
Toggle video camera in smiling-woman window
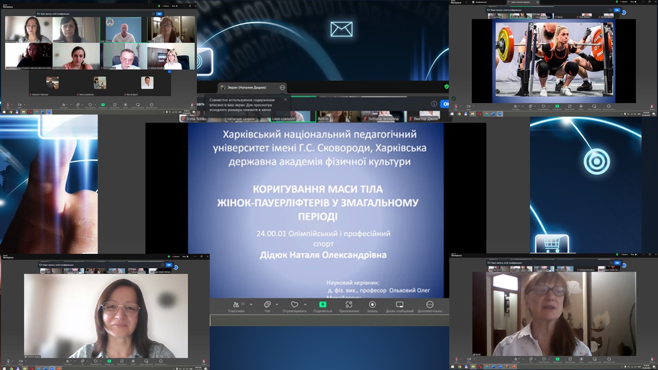[21, 361]
